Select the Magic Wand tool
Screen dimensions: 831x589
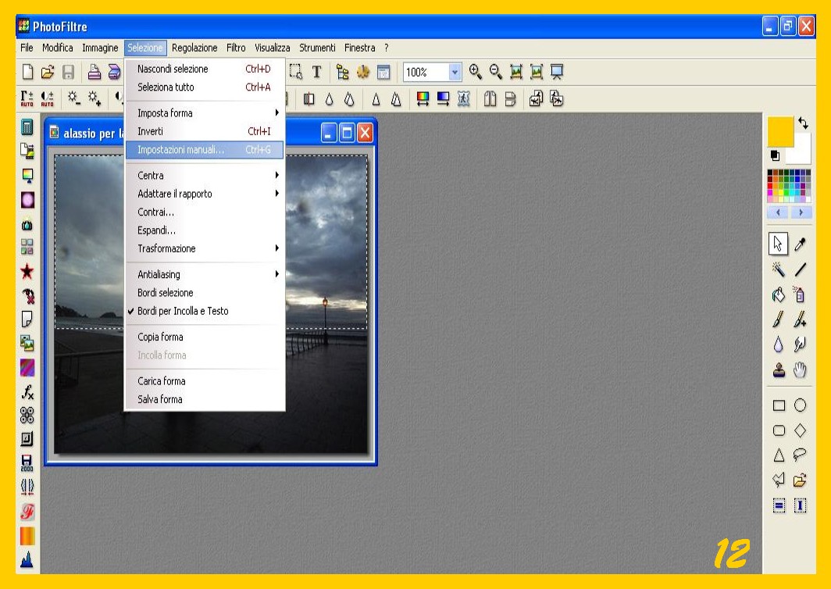pyautogui.click(x=779, y=270)
